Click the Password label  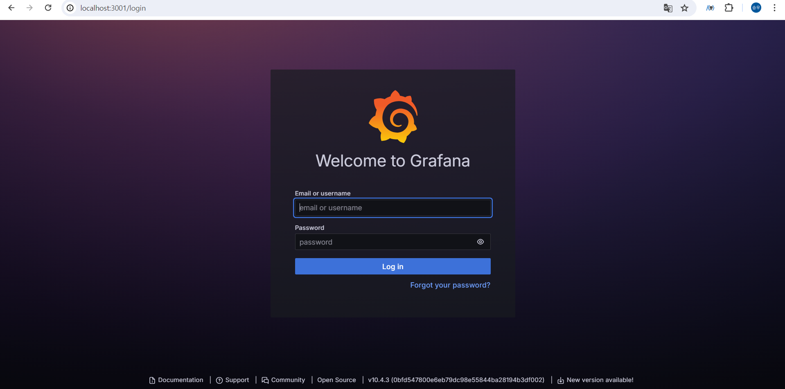(309, 228)
